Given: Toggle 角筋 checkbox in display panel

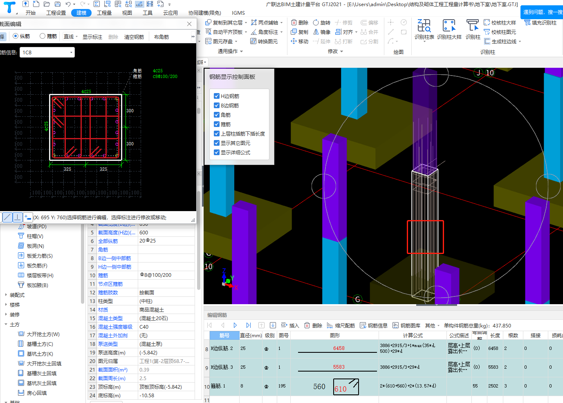Looking at the screenshot, I should click(217, 115).
